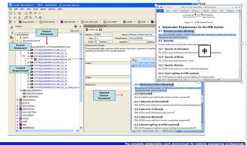Click the quick access blue arrow icon
247x145 pixels.
coord(10,22)
